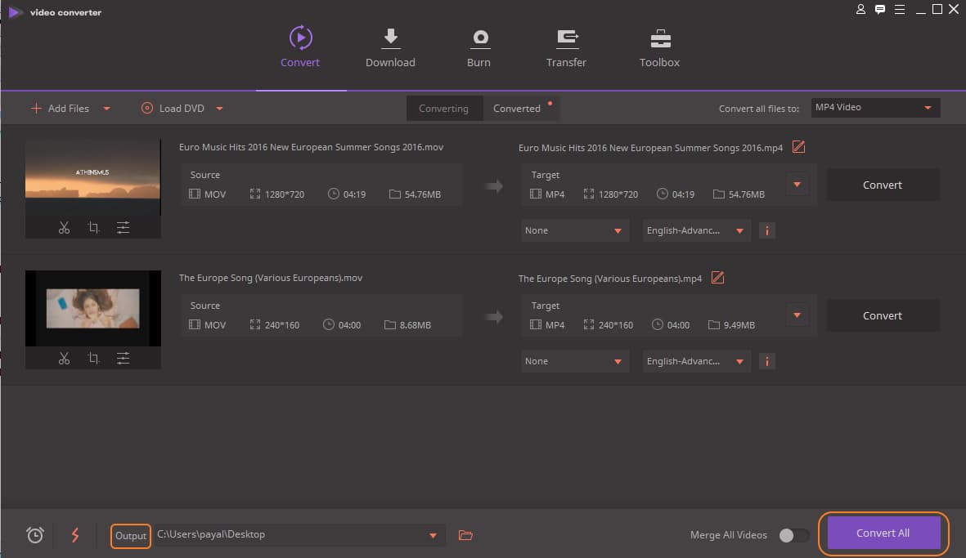This screenshot has height=558, width=966.
Task: Go to the Toolbox section
Action: tap(659, 48)
